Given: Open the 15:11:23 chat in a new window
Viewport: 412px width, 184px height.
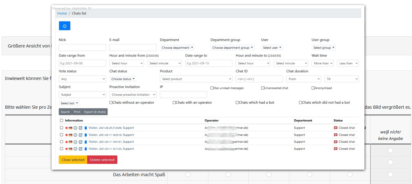Looking at the screenshot, I should tap(80, 149).
